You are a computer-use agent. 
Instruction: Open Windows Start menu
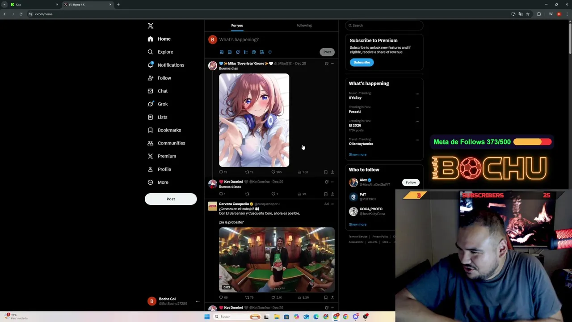point(207,317)
